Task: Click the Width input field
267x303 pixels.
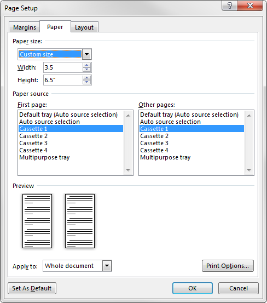Action: coord(63,67)
